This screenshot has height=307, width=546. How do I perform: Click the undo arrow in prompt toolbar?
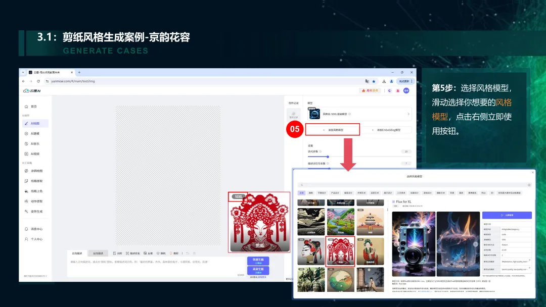point(188,253)
